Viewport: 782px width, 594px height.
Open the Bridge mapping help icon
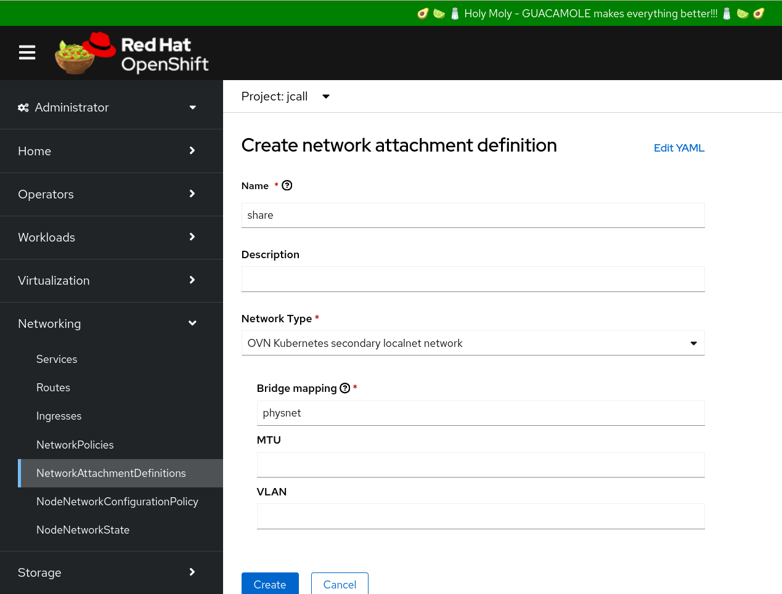point(345,388)
